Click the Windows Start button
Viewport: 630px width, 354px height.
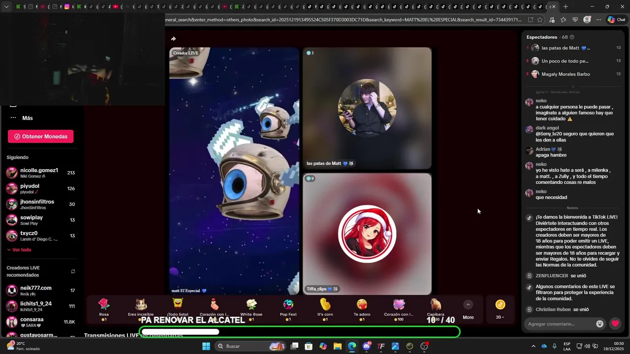click(x=206, y=346)
